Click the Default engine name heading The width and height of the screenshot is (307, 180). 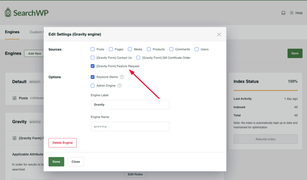point(19,82)
